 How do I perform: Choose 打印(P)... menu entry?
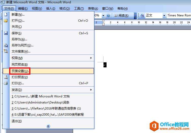[x=48, y=83]
